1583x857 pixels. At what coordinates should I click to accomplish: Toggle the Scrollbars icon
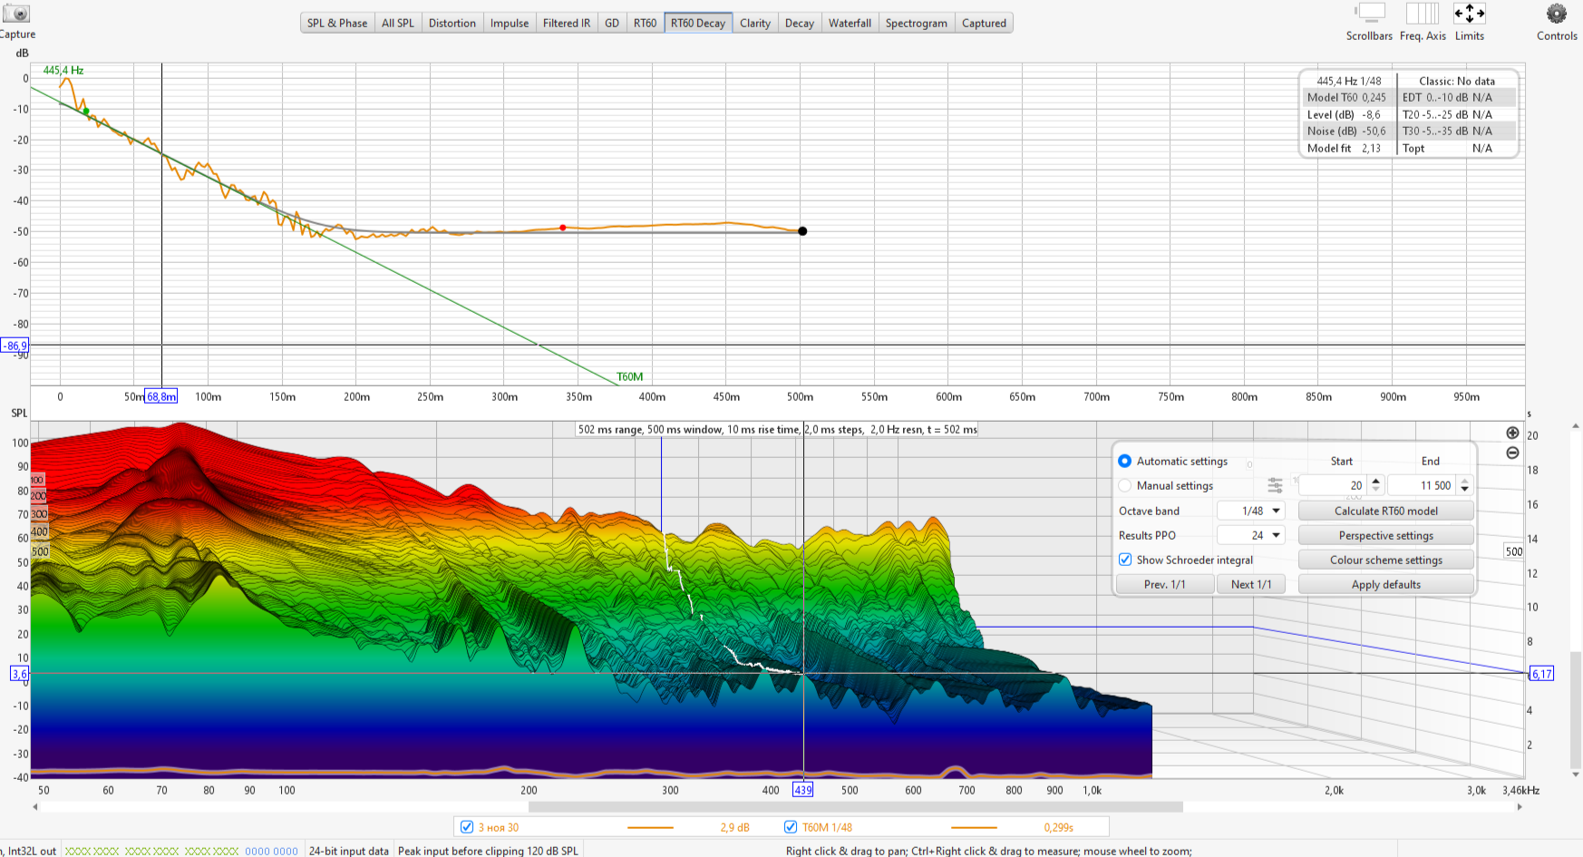pyautogui.click(x=1369, y=14)
